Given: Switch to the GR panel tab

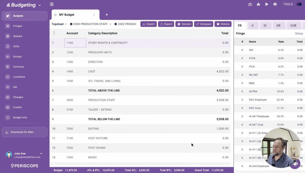Looking at the screenshot, I should tap(278, 26).
